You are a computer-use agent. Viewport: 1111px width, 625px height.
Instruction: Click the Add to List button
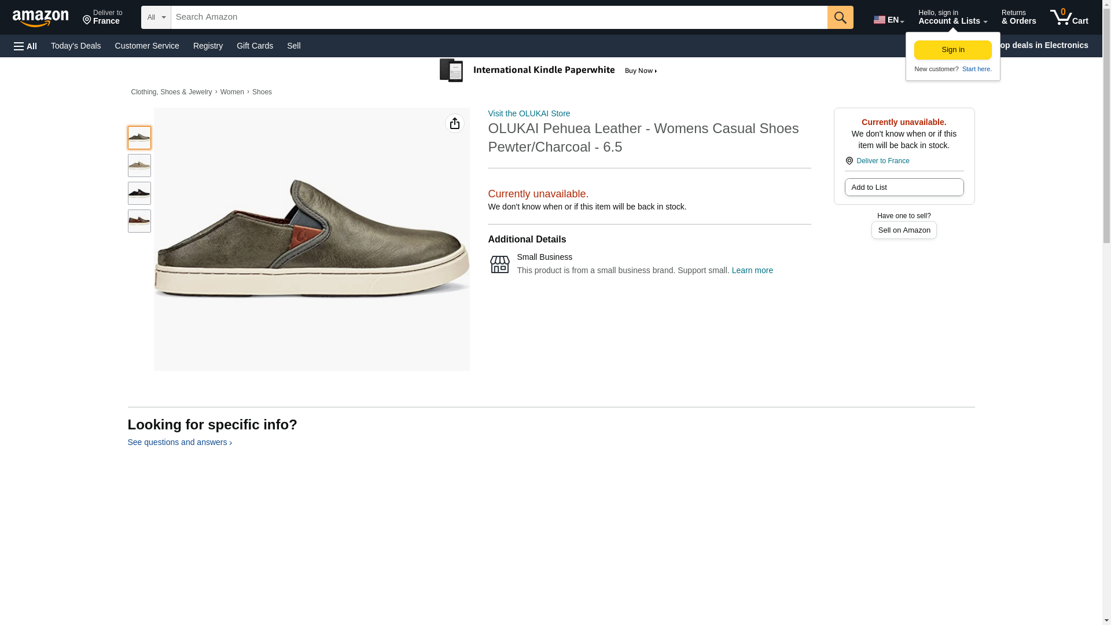point(903,187)
